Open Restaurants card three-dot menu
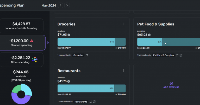 coord(124,71)
